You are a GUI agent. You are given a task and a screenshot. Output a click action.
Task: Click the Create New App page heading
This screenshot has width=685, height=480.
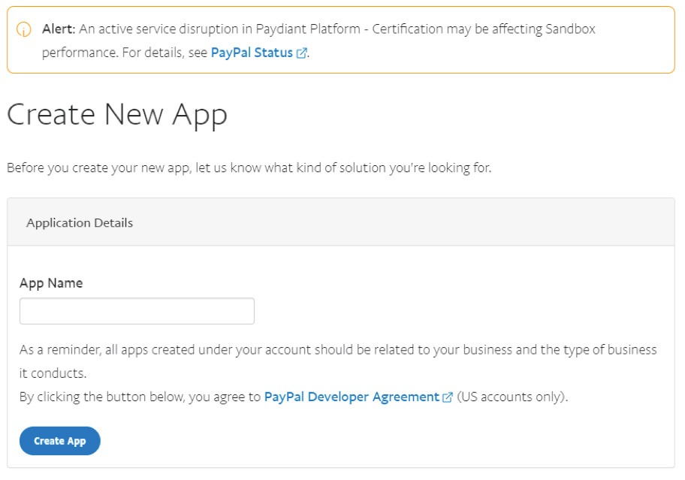[x=117, y=115]
